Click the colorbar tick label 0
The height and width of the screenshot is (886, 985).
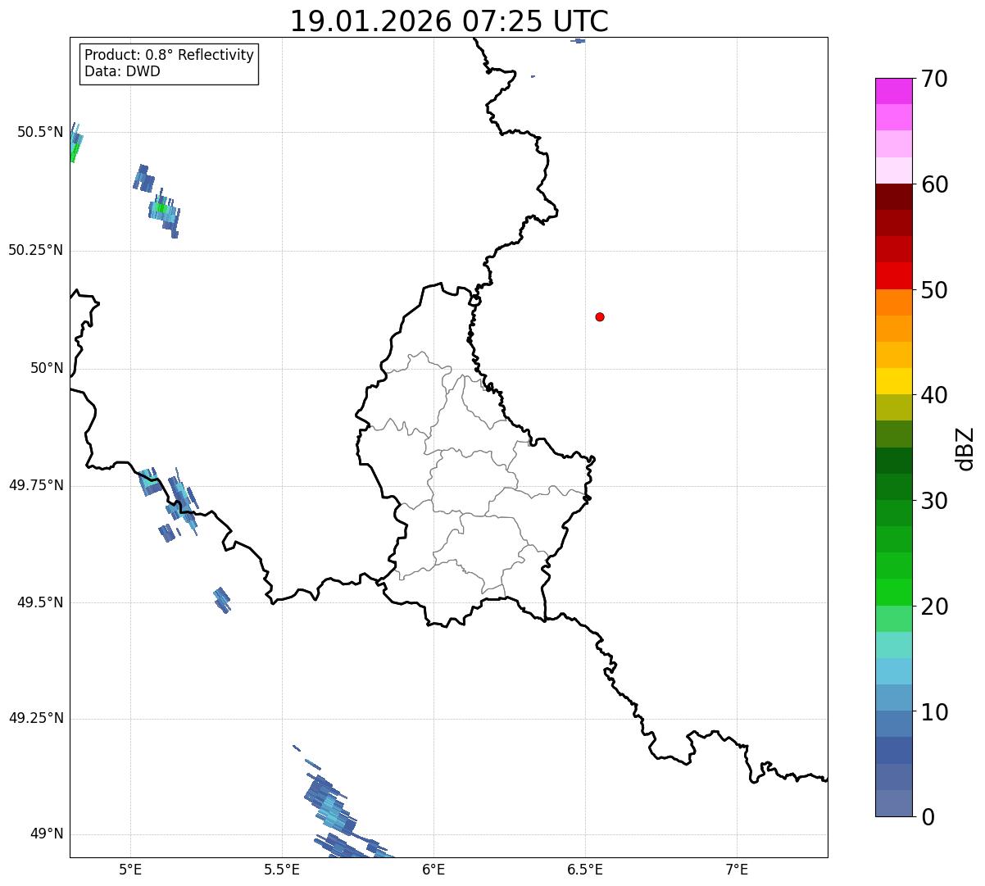pos(928,817)
